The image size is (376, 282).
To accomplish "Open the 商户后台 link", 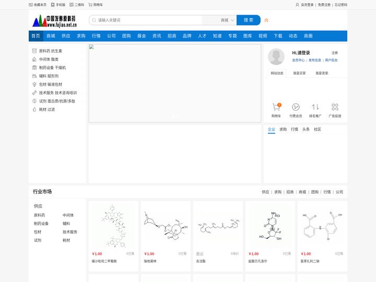I will tap(331, 60).
